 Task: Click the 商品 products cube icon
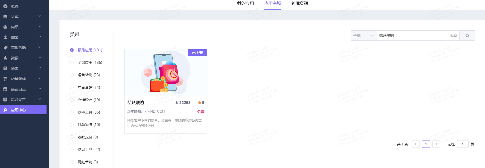click(x=5, y=27)
